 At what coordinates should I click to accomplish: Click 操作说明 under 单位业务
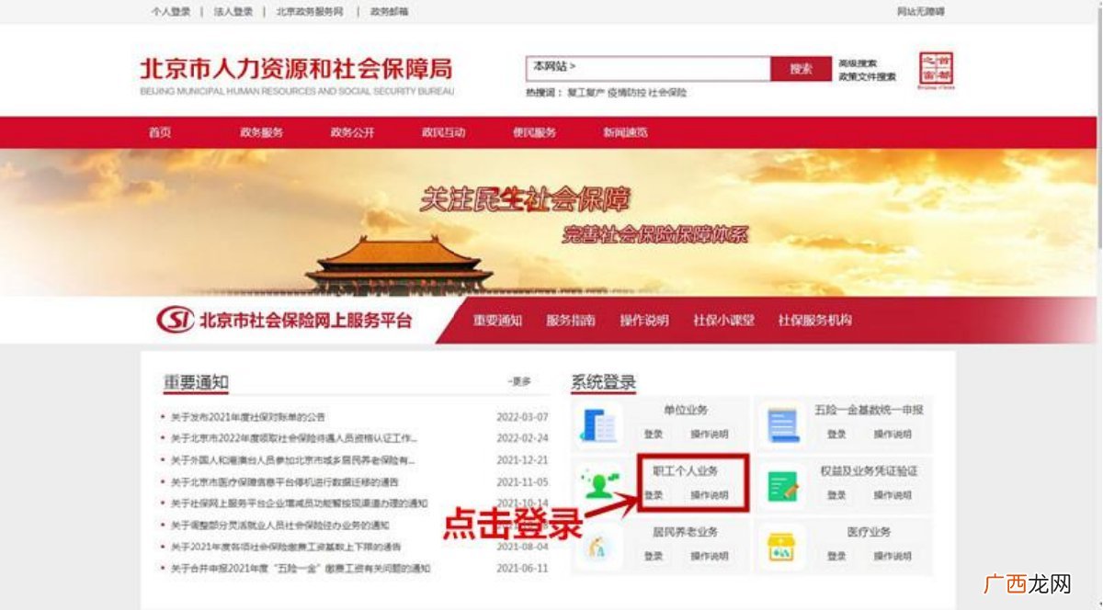[710, 435]
